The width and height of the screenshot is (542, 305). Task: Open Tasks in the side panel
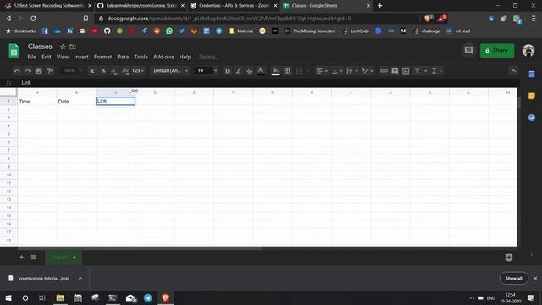532,118
